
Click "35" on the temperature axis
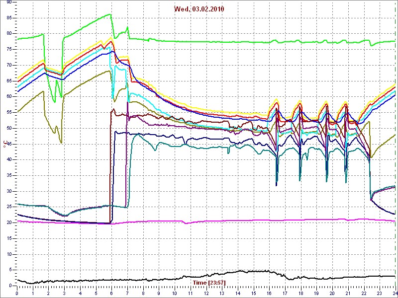coord(9,175)
